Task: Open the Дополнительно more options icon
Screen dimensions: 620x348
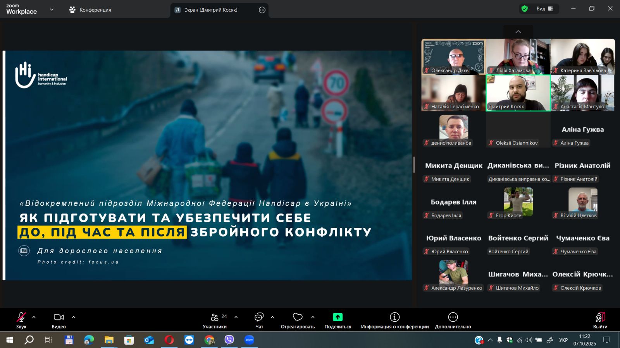Action: click(453, 317)
